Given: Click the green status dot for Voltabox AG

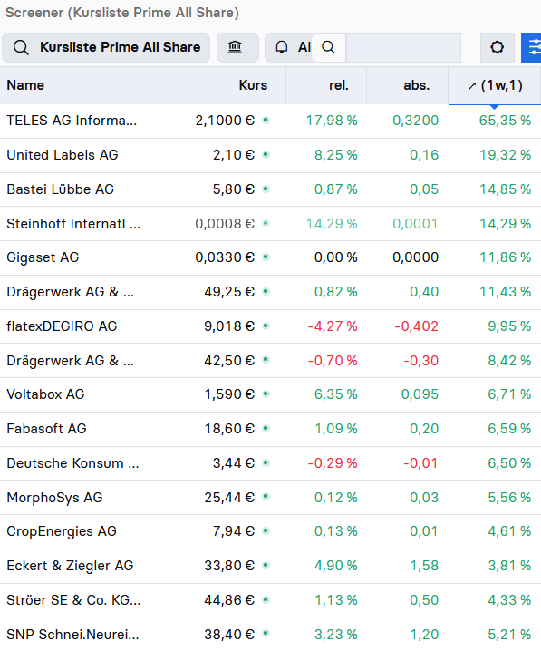Looking at the screenshot, I should [x=266, y=394].
